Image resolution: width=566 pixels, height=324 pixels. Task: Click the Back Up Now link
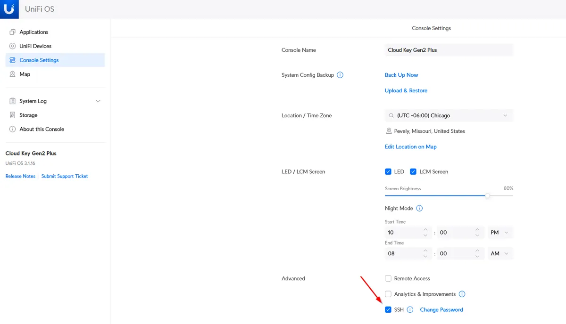(401, 75)
